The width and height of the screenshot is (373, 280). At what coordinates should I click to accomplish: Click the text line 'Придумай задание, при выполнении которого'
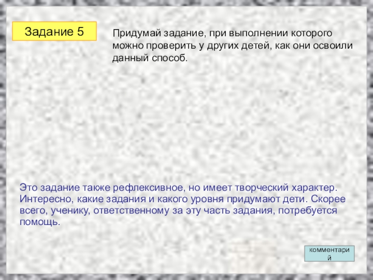(x=222, y=33)
